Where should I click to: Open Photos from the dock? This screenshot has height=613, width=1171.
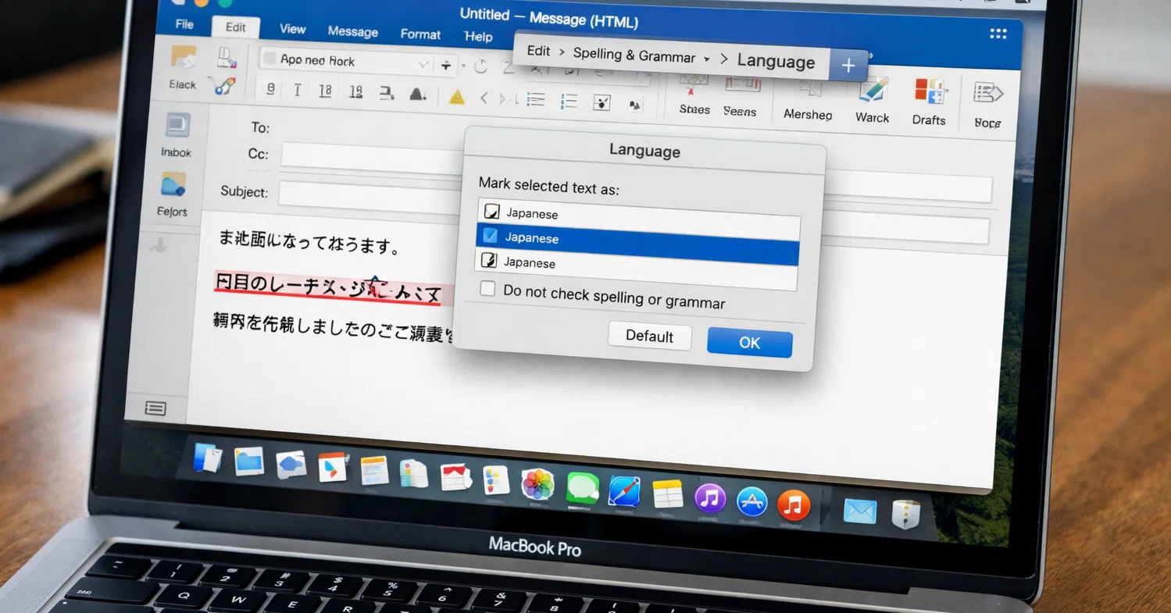click(x=537, y=485)
